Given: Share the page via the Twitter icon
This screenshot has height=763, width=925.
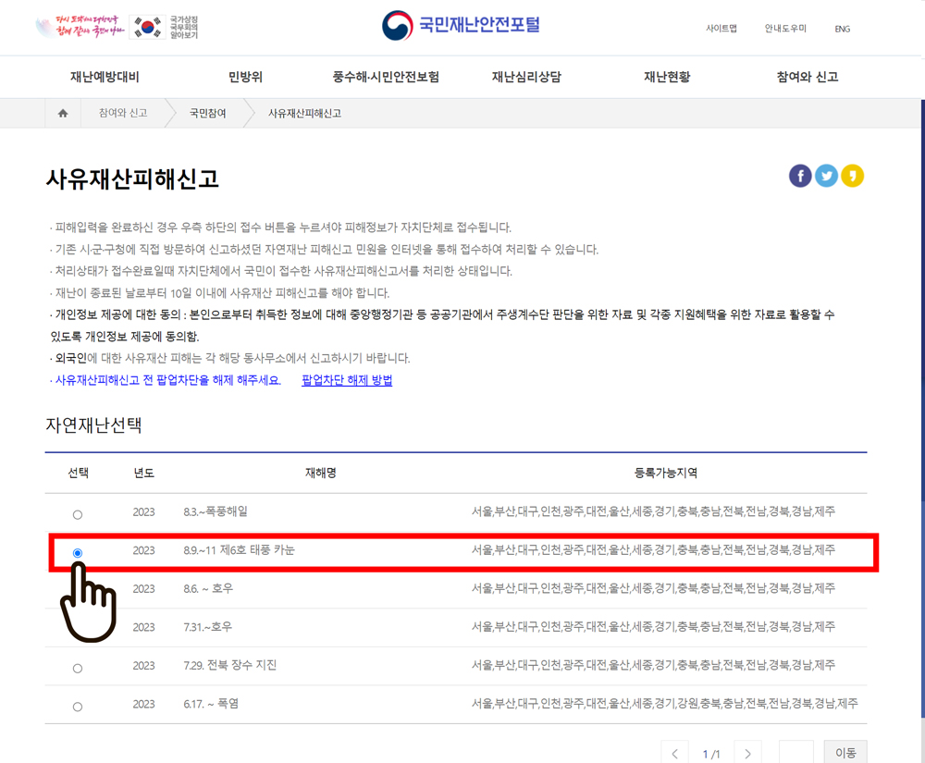Looking at the screenshot, I should (x=826, y=175).
